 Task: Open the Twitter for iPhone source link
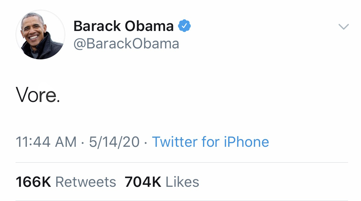210,142
